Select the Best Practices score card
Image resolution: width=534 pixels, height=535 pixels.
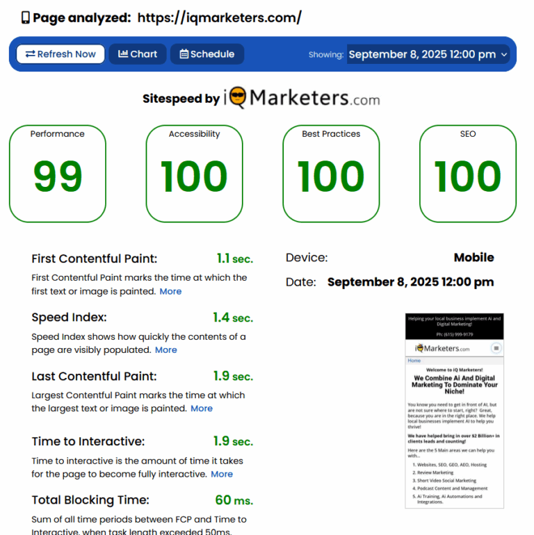click(x=331, y=174)
